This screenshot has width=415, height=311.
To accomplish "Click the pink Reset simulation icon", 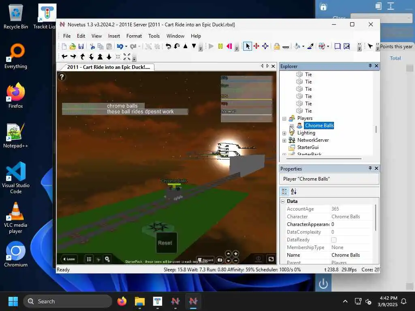I will click(229, 47).
